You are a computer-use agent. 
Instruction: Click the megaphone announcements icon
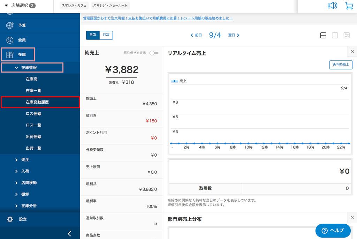click(332, 6)
